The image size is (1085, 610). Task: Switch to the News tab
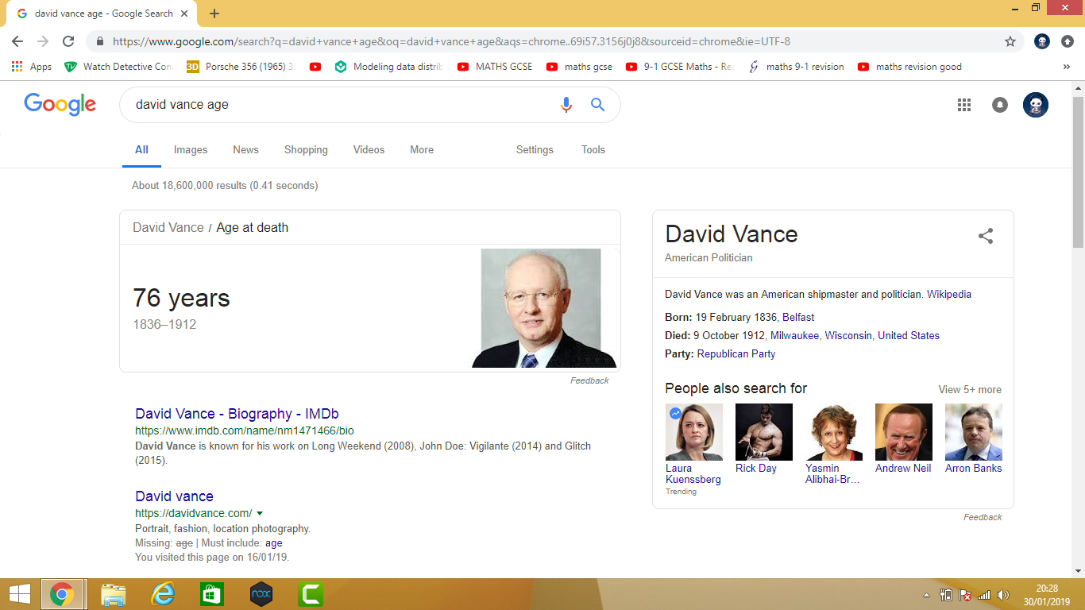pos(245,149)
